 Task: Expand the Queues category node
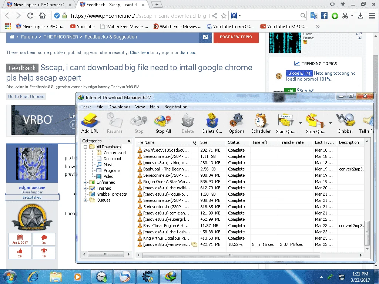[85, 200]
